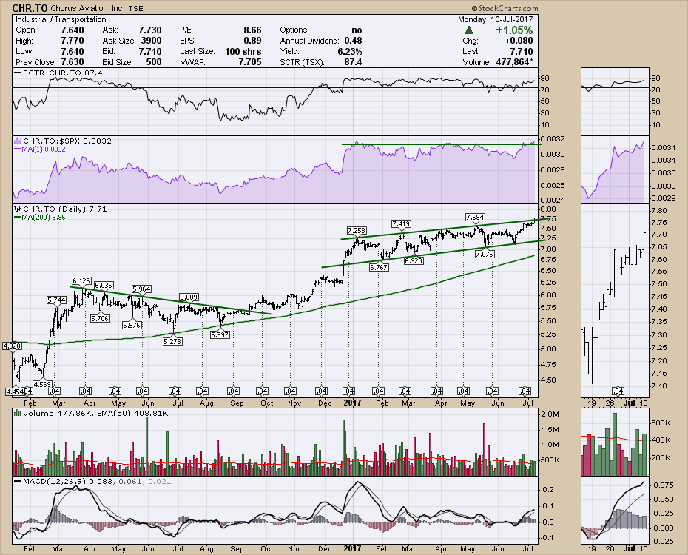Viewport: 688px width, 555px height.
Task: Click the Open price 7.640
Action: click(72, 30)
